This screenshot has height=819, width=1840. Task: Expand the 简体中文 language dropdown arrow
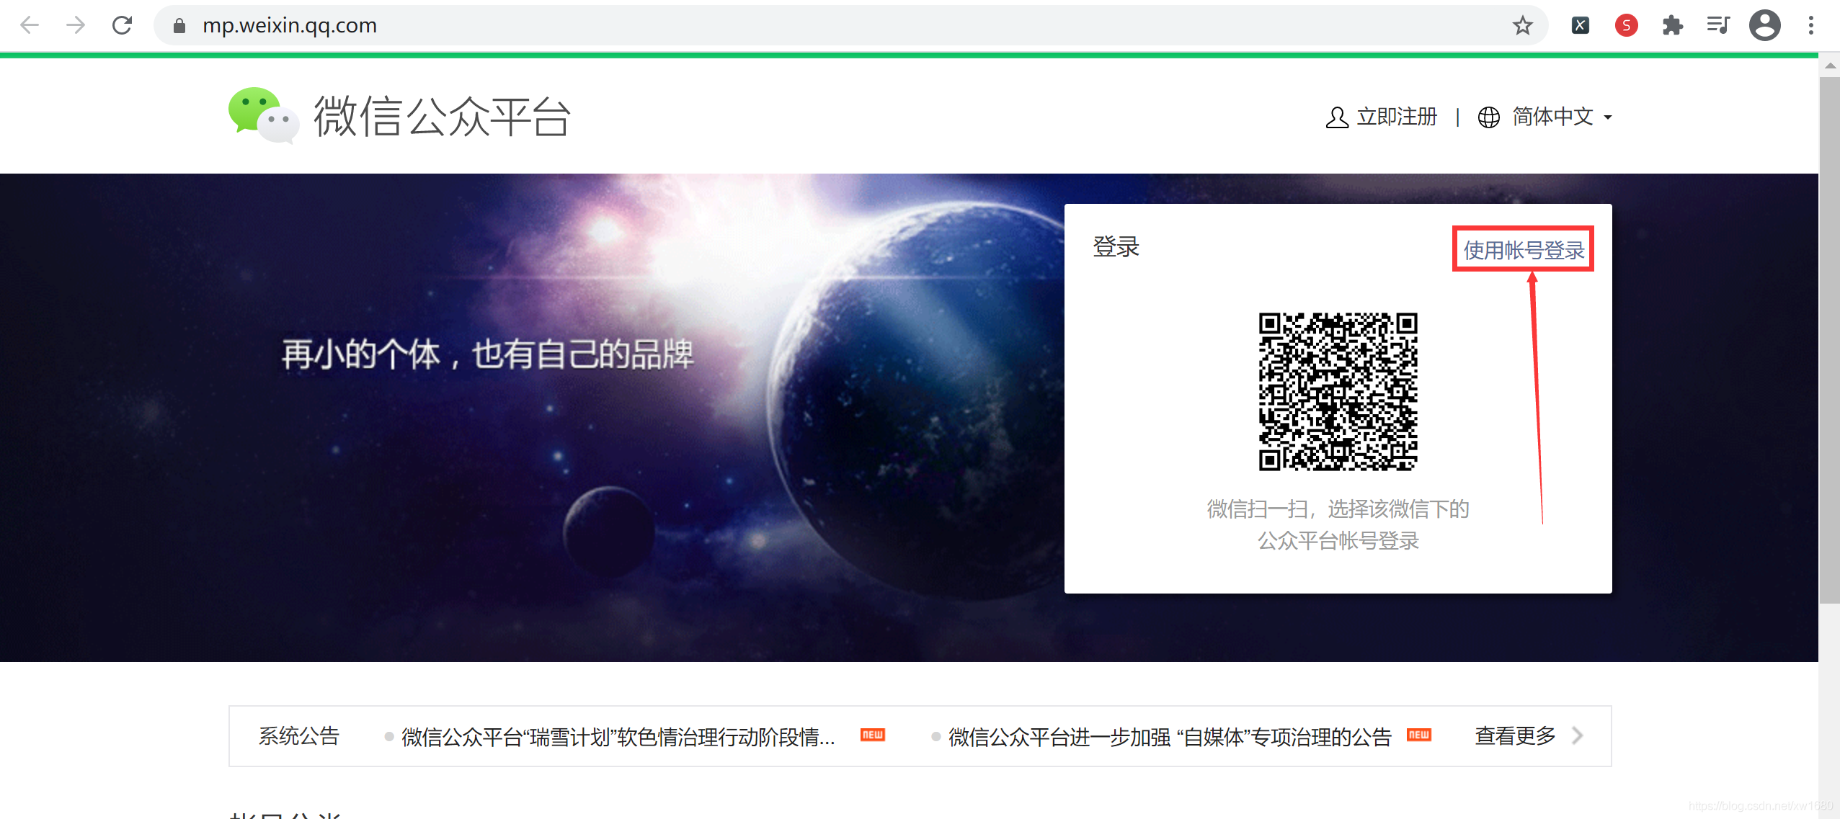point(1608,117)
